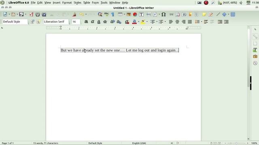Screen dimensions: 259x145
Task: Adjust the zoom slider in status bar
Action: (236, 143)
